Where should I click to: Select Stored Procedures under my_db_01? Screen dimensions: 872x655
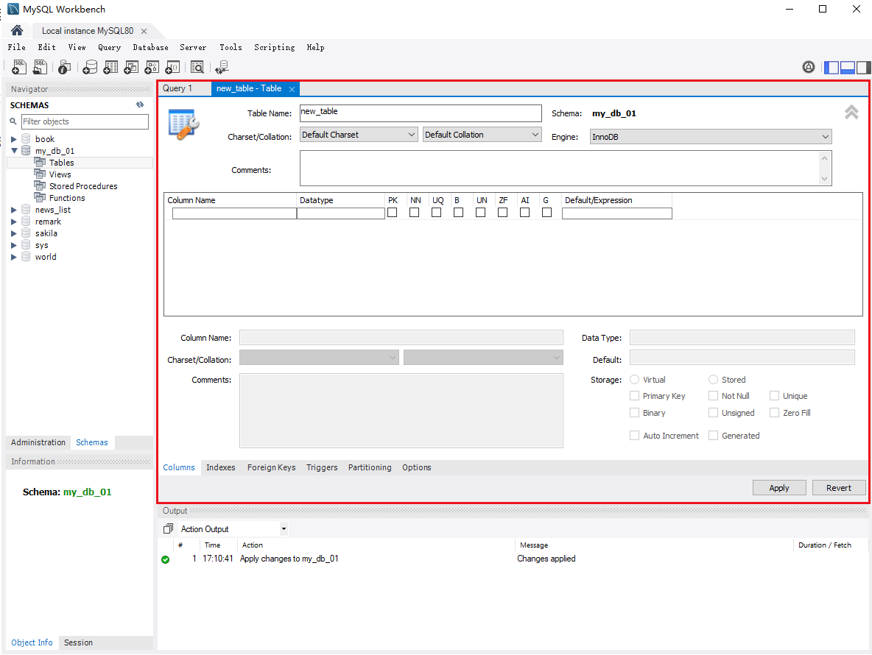pyautogui.click(x=83, y=186)
